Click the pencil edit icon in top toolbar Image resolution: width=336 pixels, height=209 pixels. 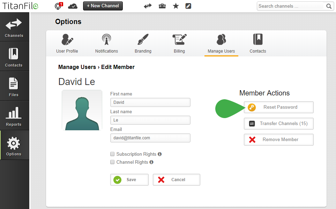(x=188, y=6)
